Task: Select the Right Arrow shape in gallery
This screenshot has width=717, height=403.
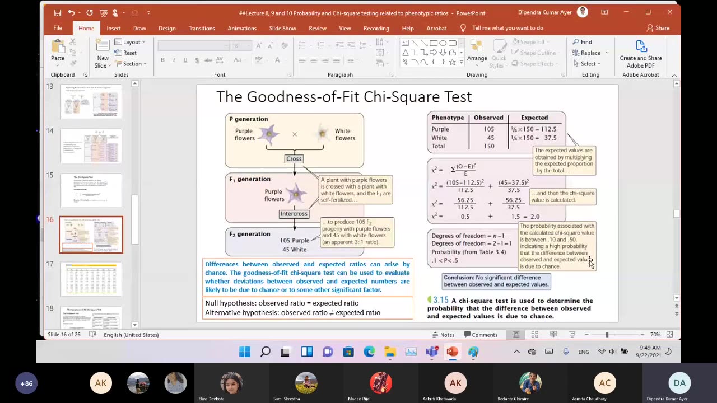Action: tap(434, 53)
